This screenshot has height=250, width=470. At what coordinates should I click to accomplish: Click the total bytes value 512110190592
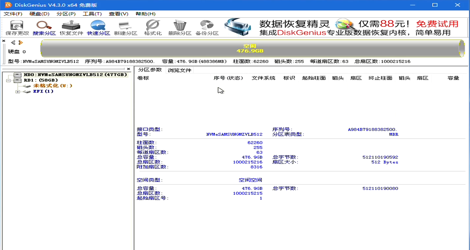pos(380,157)
